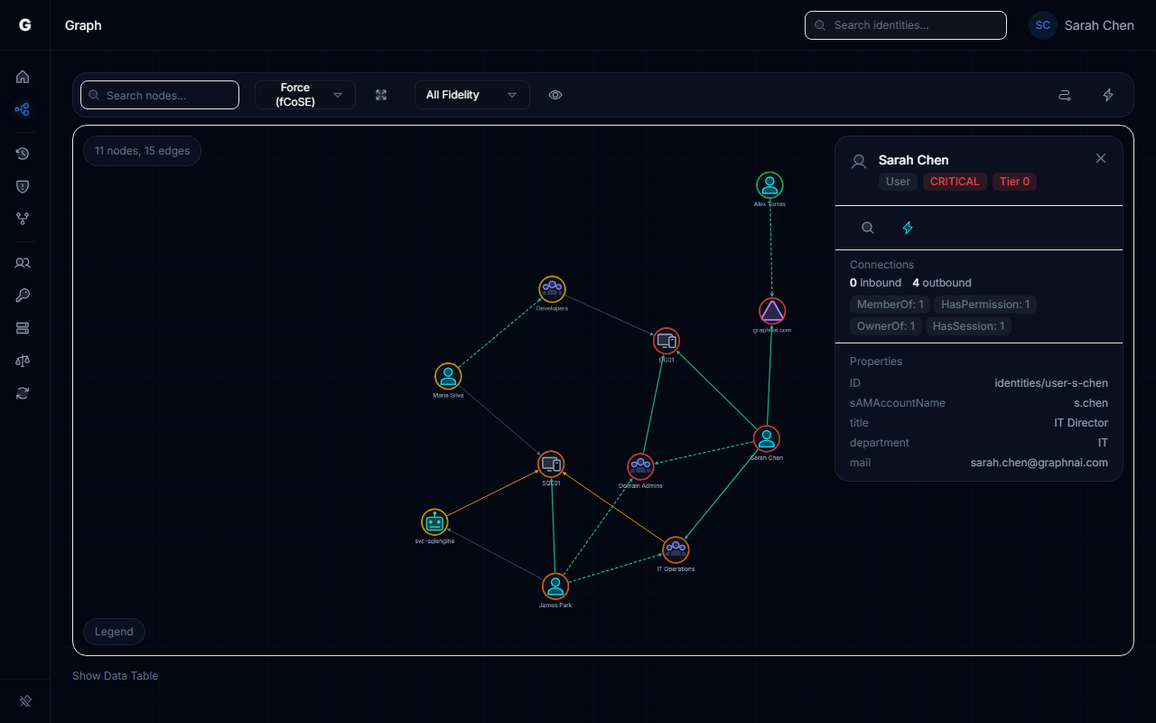Screen dimensions: 1156x723
Task: Toggle the eye visibility control in the toolbar
Action: point(555,94)
